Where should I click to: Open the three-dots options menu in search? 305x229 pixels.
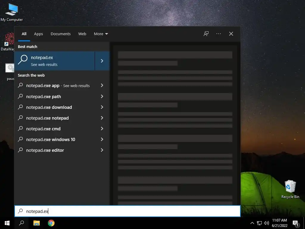click(x=218, y=34)
